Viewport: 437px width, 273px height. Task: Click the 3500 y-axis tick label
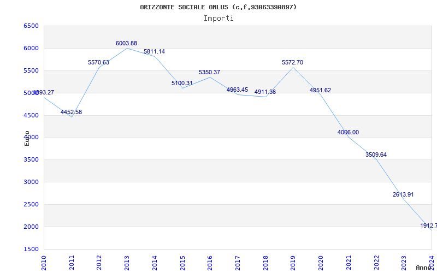tap(31, 160)
